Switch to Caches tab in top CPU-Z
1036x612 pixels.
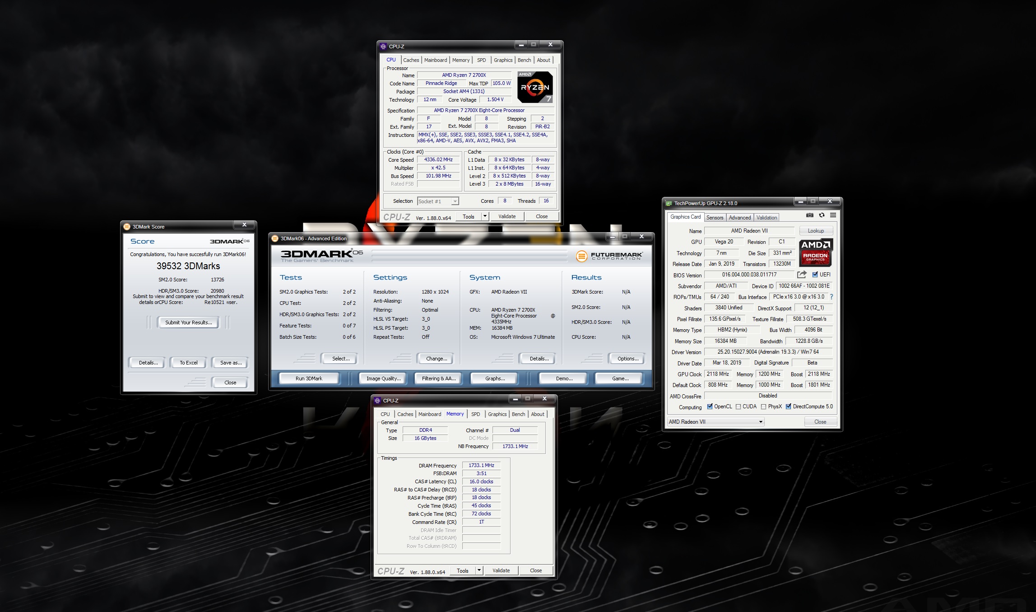tap(411, 60)
